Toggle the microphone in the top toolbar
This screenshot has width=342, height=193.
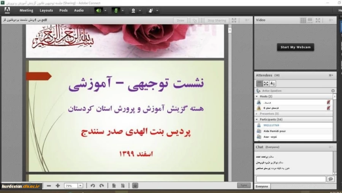click(x=116, y=10)
